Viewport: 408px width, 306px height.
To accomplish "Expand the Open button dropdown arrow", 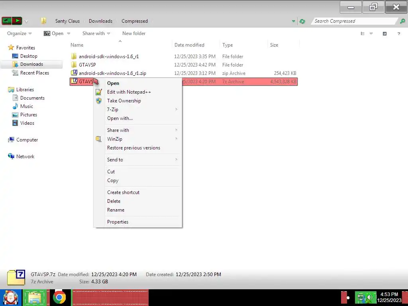I will (x=69, y=33).
